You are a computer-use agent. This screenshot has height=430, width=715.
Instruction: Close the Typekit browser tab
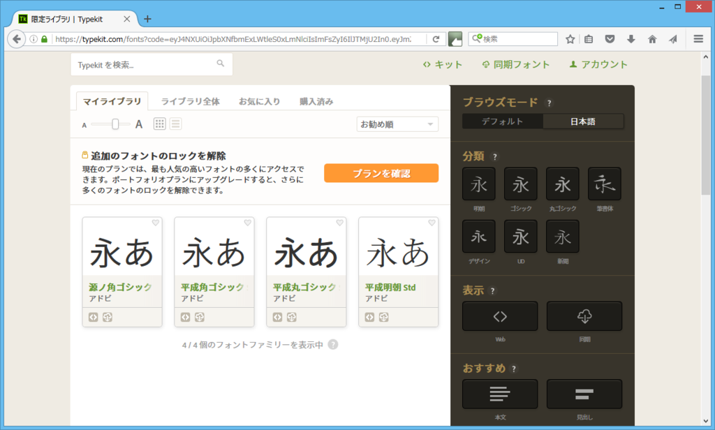coord(127,19)
